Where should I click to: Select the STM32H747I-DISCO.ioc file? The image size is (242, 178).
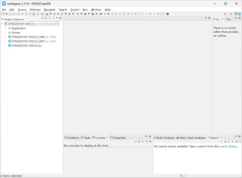(x=25, y=46)
